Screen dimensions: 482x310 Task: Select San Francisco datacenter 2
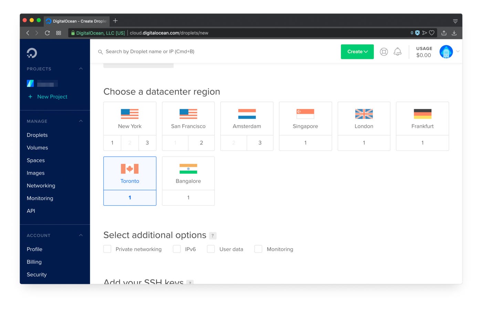click(201, 143)
